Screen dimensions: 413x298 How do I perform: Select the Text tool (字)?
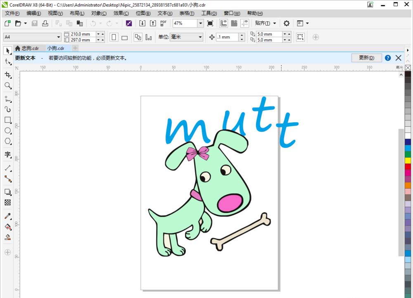point(7,155)
